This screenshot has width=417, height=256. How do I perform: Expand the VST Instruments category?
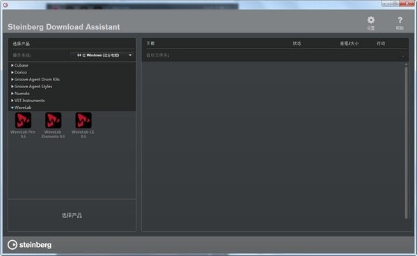point(28,101)
